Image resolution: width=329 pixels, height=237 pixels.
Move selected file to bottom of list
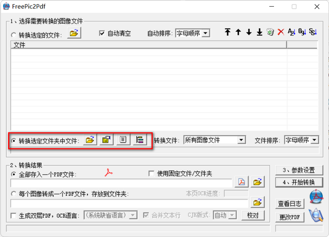[260, 32]
